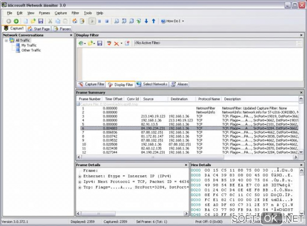Open the View menu

[31, 13]
